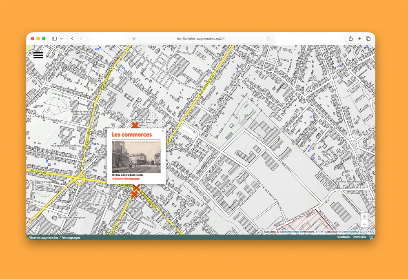408x279 pixels.
Task: Click the Lire le témoignage link
Action: pos(126,179)
